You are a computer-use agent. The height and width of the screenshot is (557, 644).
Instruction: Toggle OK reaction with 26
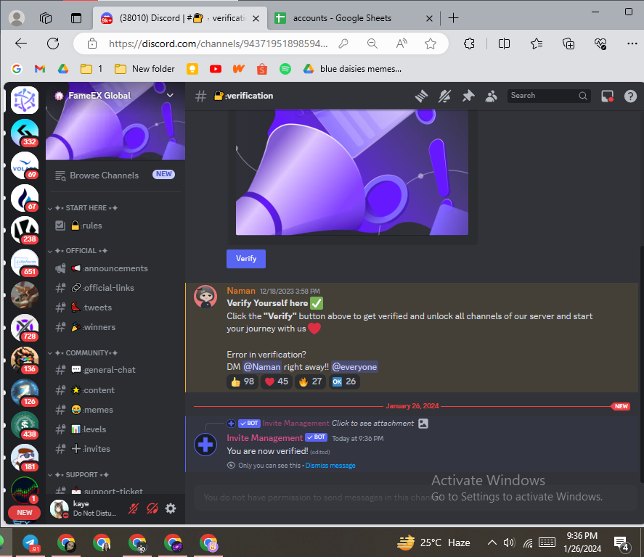(x=344, y=381)
